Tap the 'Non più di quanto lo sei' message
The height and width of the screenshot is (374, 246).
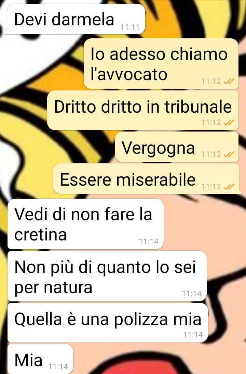pos(107,276)
